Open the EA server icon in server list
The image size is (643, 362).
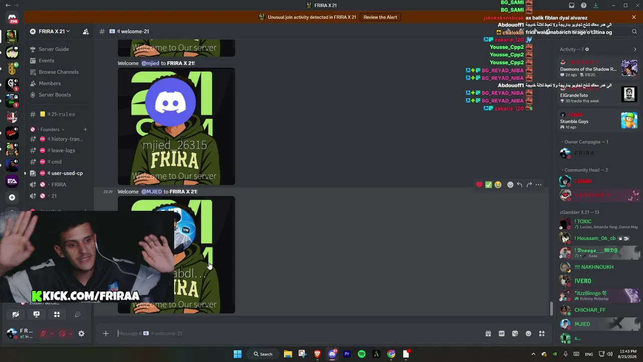click(12, 181)
